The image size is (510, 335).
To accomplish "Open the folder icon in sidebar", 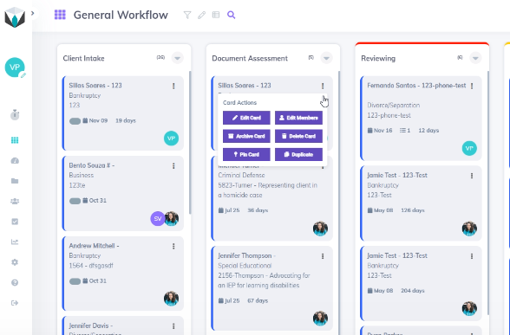I will pos(15,181).
